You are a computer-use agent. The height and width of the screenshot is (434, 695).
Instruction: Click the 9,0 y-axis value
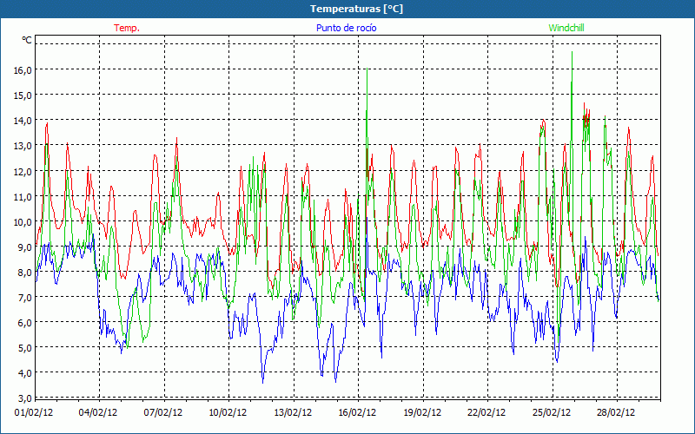point(25,247)
